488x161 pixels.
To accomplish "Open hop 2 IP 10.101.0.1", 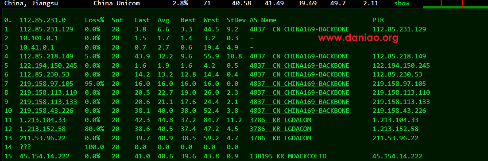I will [x=39, y=38].
